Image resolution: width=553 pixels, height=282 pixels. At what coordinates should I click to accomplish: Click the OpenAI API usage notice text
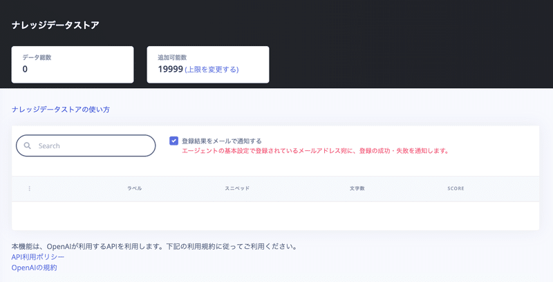click(x=154, y=246)
